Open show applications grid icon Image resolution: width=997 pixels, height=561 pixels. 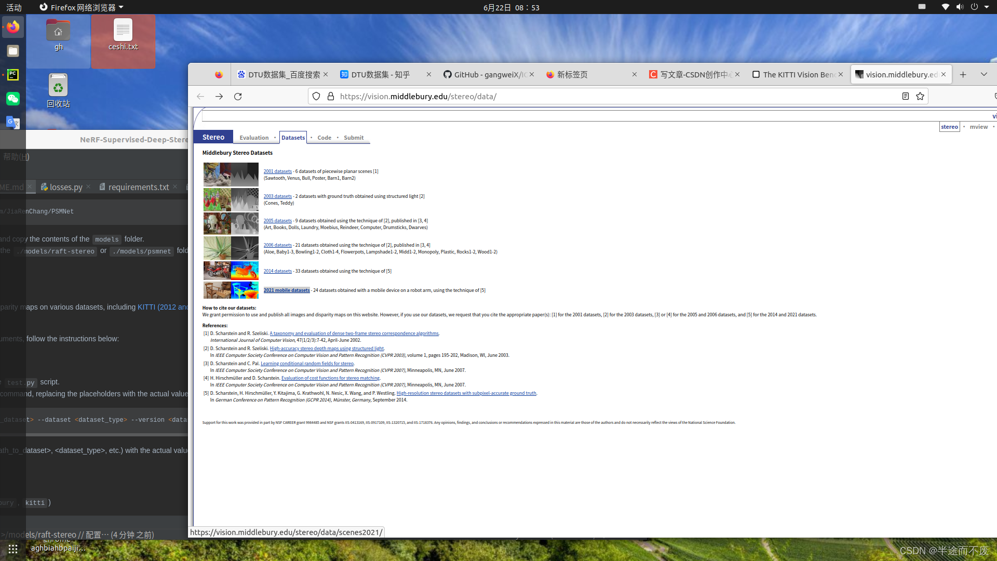pos(13,549)
